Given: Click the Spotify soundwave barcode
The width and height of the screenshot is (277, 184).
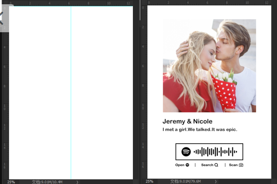Looking at the screenshot, I should (215, 152).
